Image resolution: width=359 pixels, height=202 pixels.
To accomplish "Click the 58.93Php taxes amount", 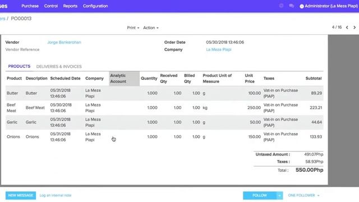I will [314, 162].
